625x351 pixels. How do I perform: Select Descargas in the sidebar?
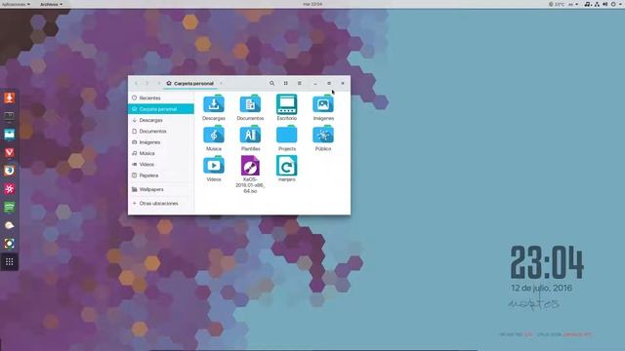161,120
